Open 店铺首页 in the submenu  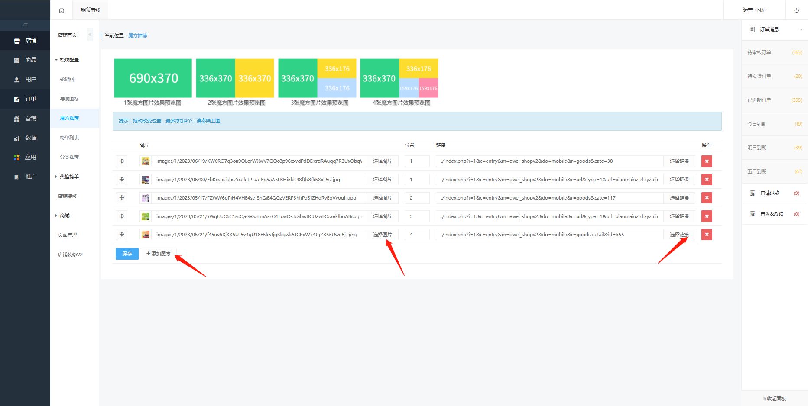coord(68,35)
